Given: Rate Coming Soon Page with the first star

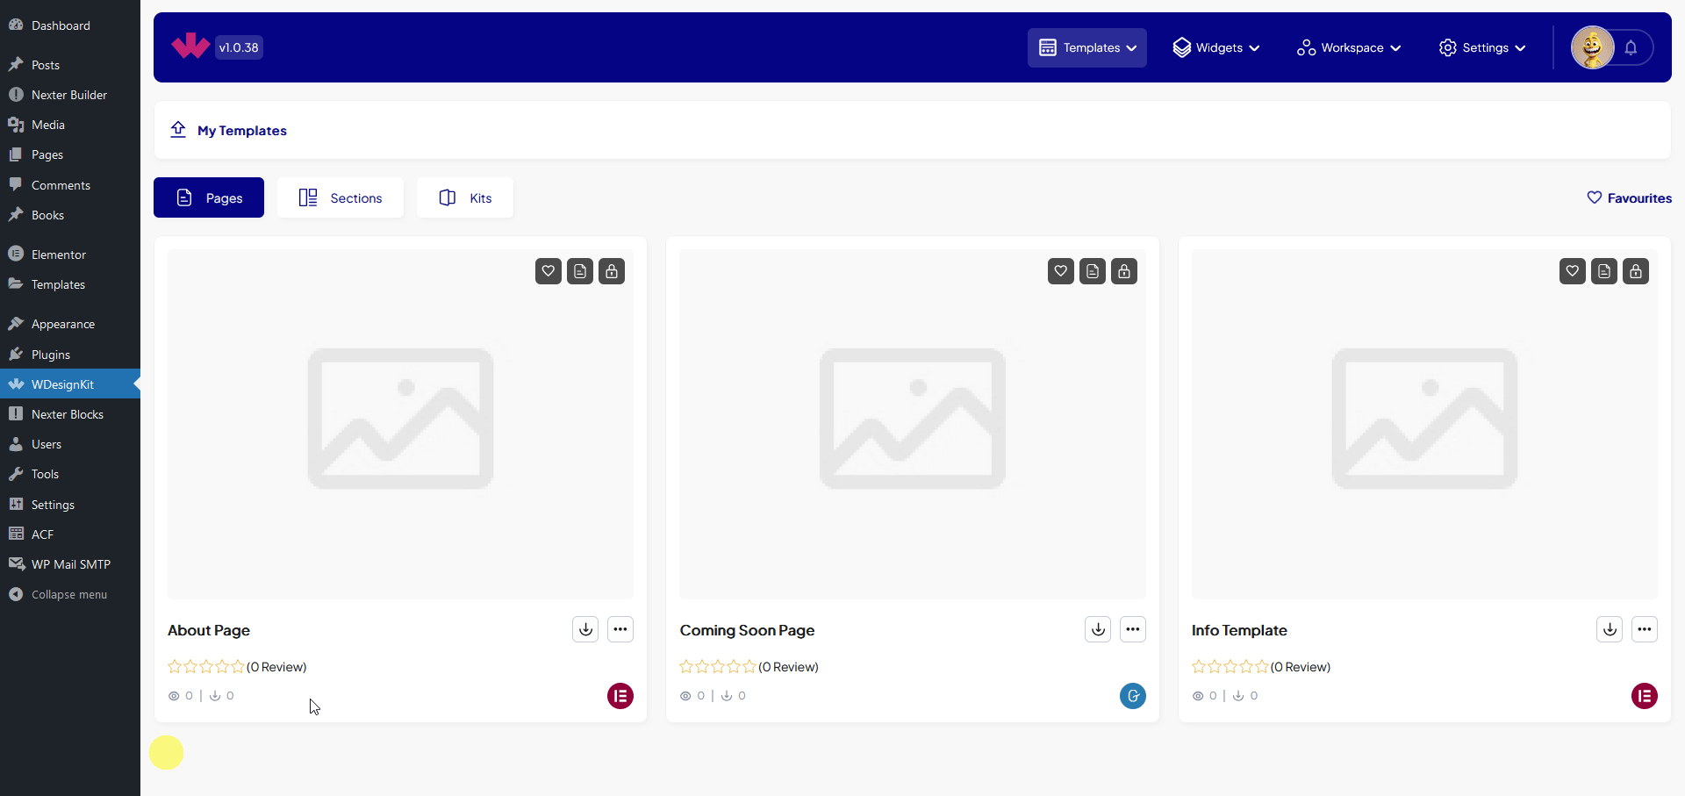Looking at the screenshot, I should coord(686,666).
